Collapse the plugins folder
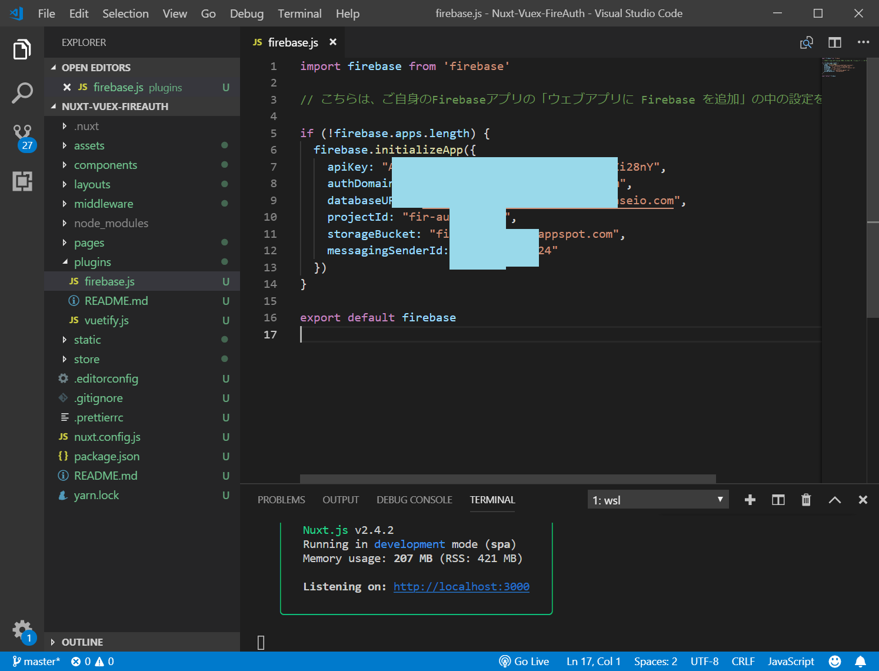 click(142, 262)
